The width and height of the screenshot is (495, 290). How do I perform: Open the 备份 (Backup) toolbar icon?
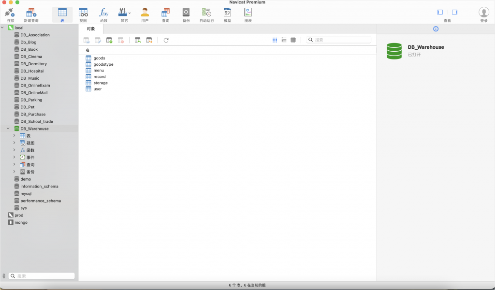click(x=186, y=14)
